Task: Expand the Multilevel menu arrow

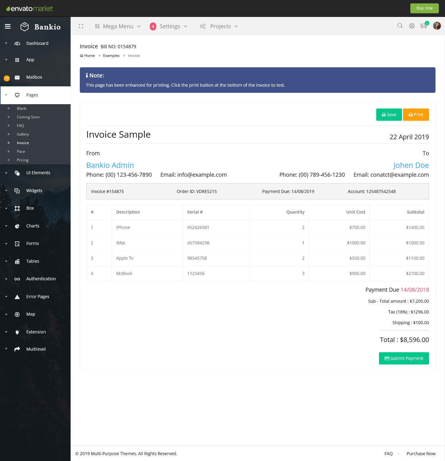Action: 6,349
